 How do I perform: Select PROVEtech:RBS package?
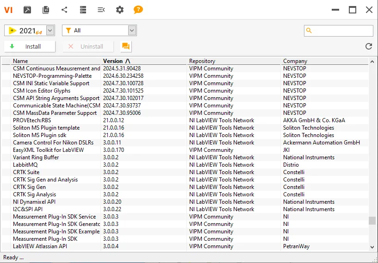(185, 120)
